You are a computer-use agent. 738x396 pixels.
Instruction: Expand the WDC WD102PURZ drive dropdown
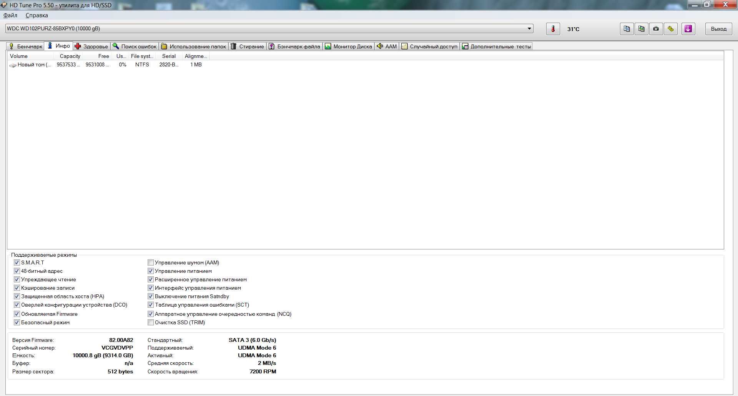point(529,28)
